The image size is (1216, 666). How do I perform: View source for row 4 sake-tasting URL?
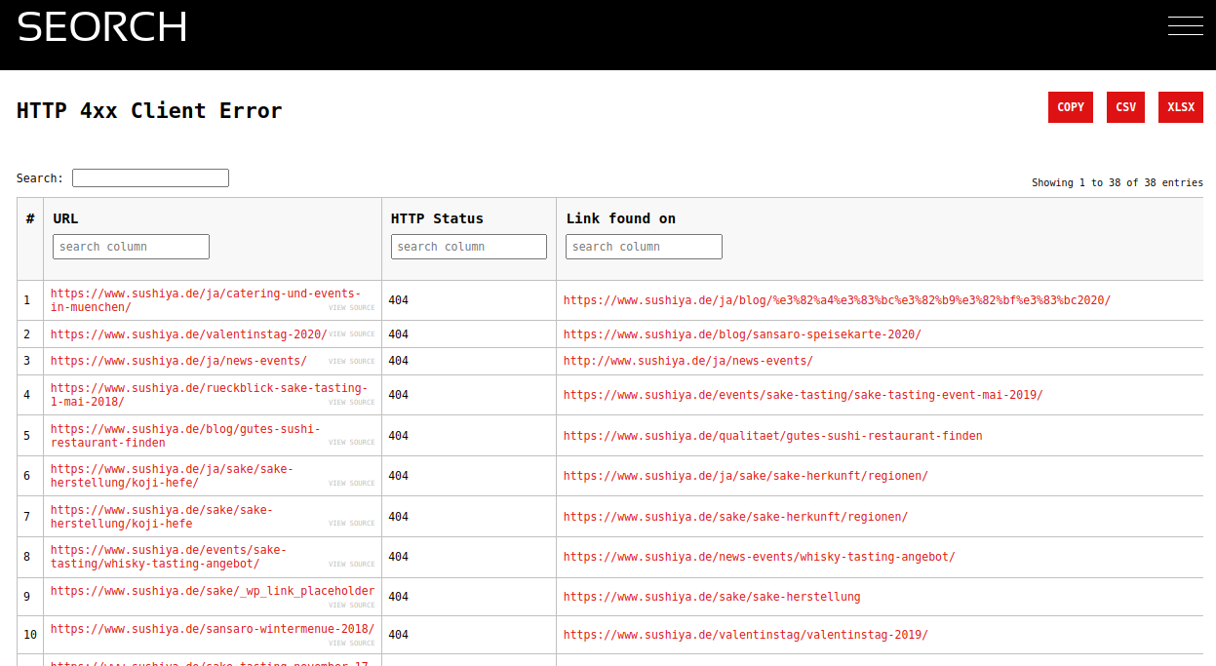pyautogui.click(x=351, y=403)
